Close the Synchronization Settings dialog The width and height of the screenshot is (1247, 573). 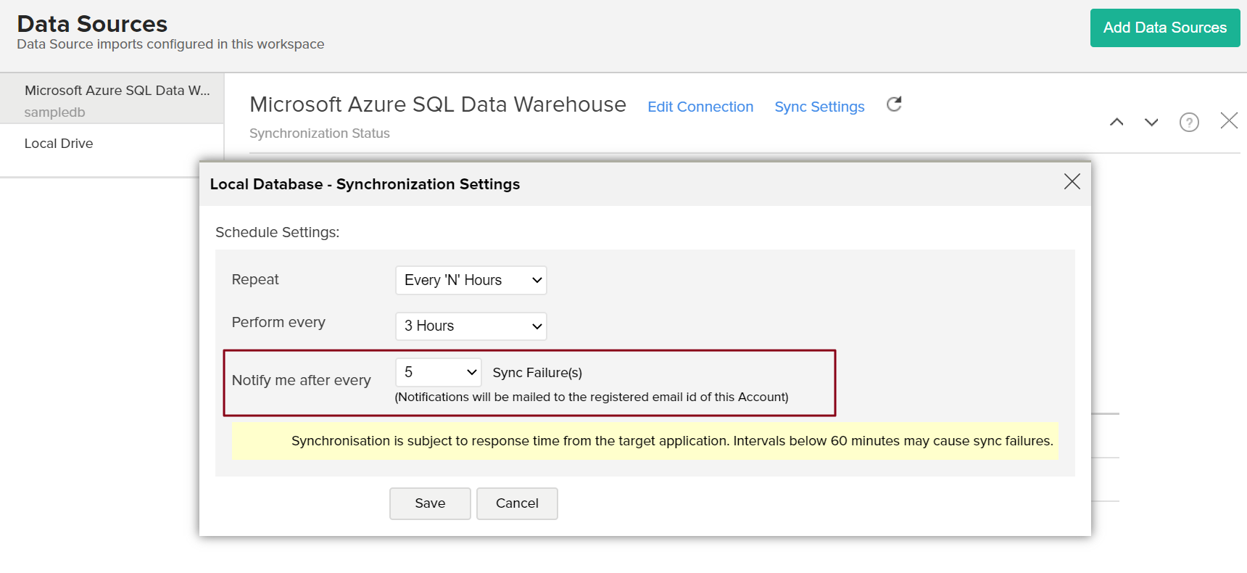pos(1072,181)
